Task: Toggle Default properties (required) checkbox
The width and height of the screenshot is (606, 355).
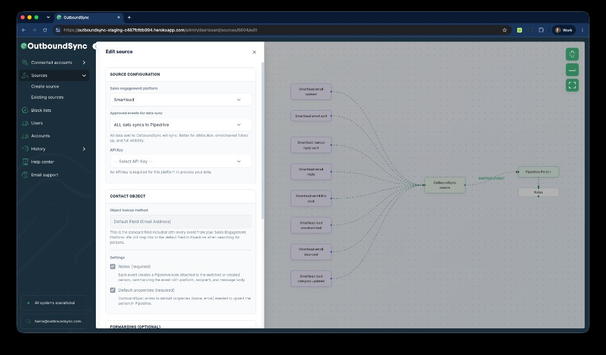Action: [x=113, y=290]
